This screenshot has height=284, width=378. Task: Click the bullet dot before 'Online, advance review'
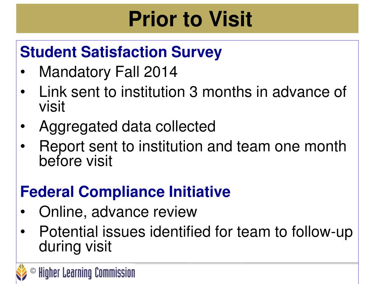(23, 212)
